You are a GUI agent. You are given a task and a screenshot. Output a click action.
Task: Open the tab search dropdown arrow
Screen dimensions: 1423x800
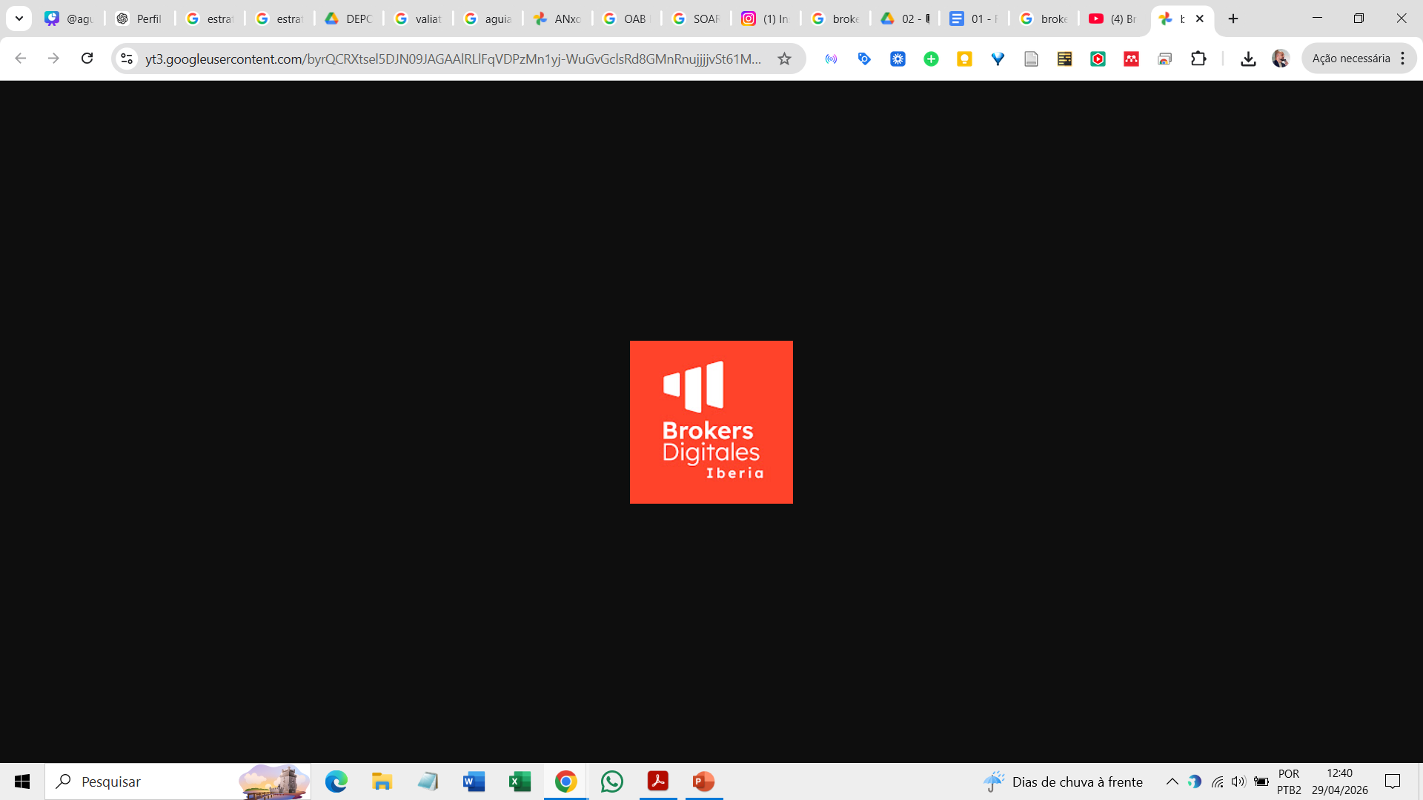(x=19, y=19)
